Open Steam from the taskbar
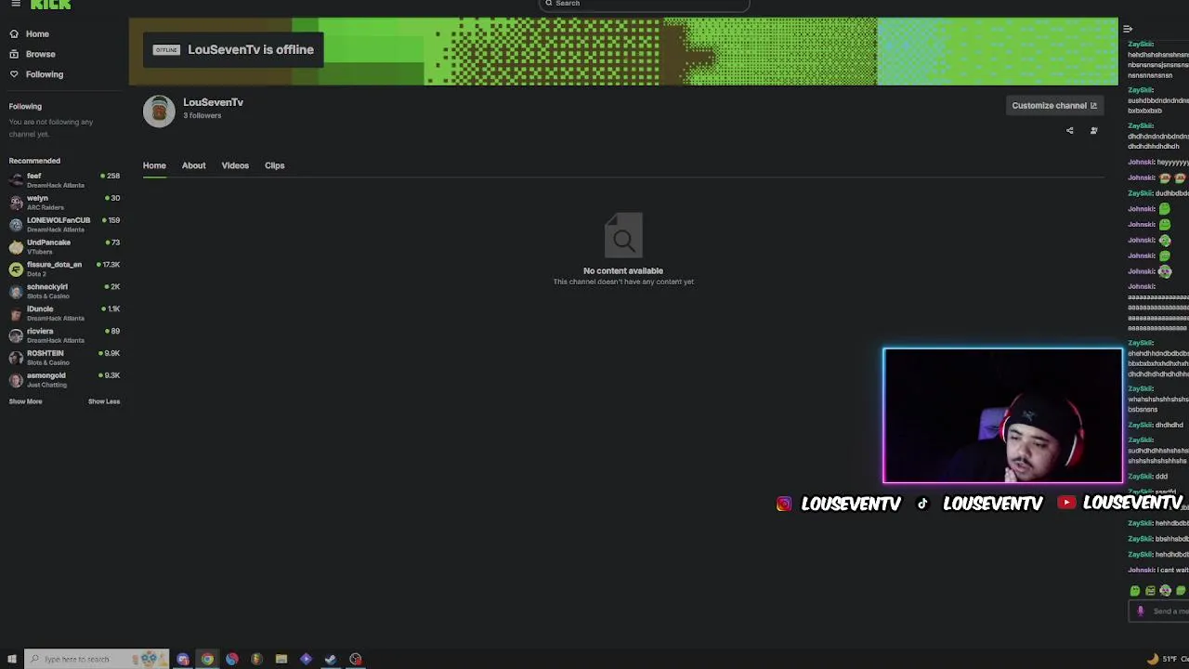The width and height of the screenshot is (1189, 669). [331, 660]
